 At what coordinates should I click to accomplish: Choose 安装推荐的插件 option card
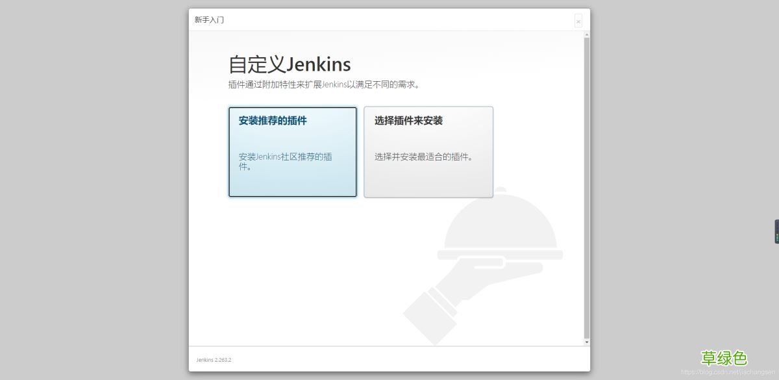[x=293, y=152]
